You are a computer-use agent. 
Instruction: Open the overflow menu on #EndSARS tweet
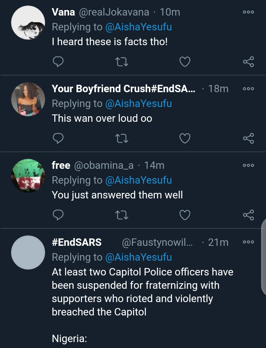coord(248,242)
